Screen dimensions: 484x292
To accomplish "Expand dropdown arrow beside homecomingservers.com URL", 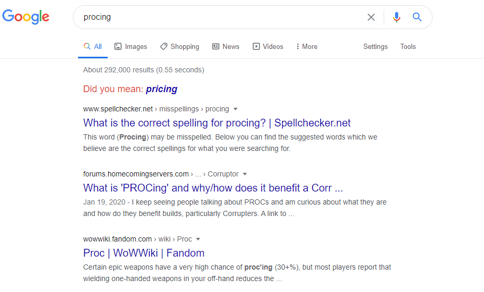I will coord(245,174).
